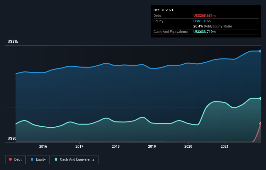Click the 2019 x-axis label

pyautogui.click(x=152, y=146)
